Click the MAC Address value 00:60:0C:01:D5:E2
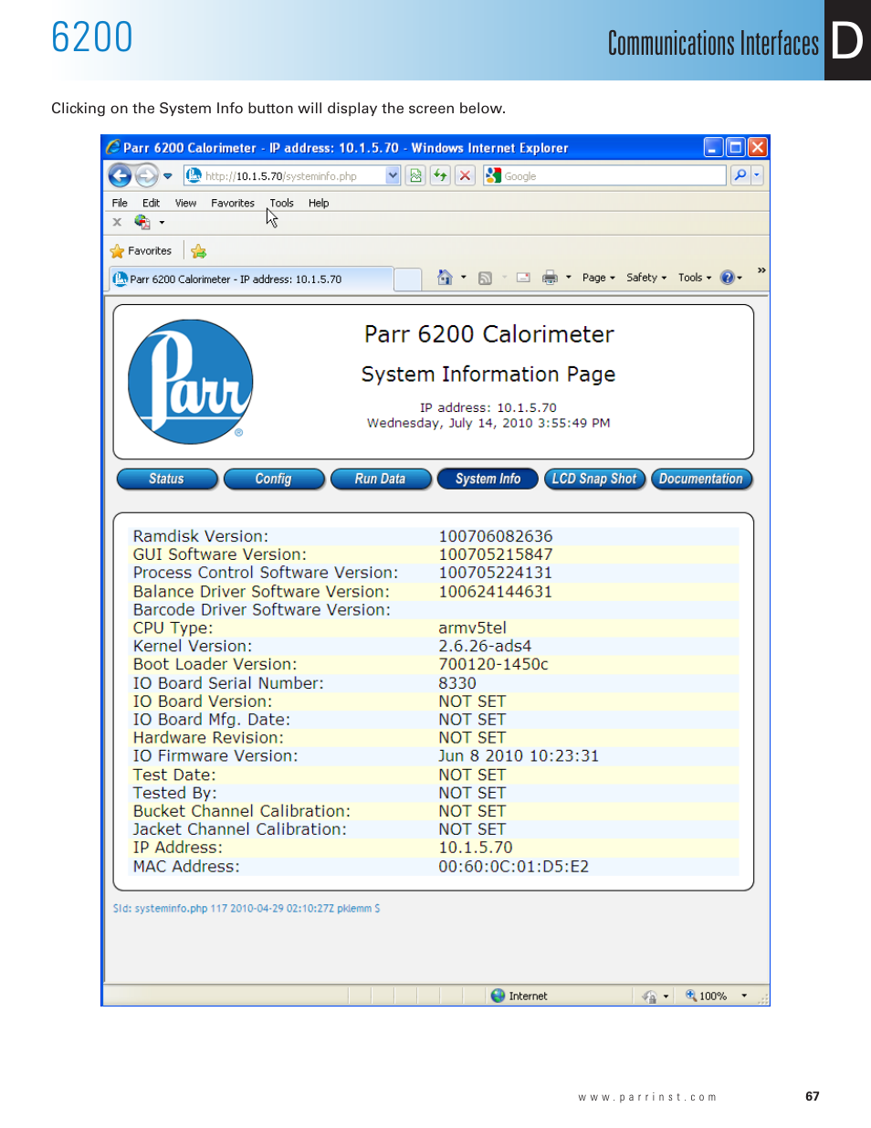Screen dimensions: 871x1128 coord(514,866)
